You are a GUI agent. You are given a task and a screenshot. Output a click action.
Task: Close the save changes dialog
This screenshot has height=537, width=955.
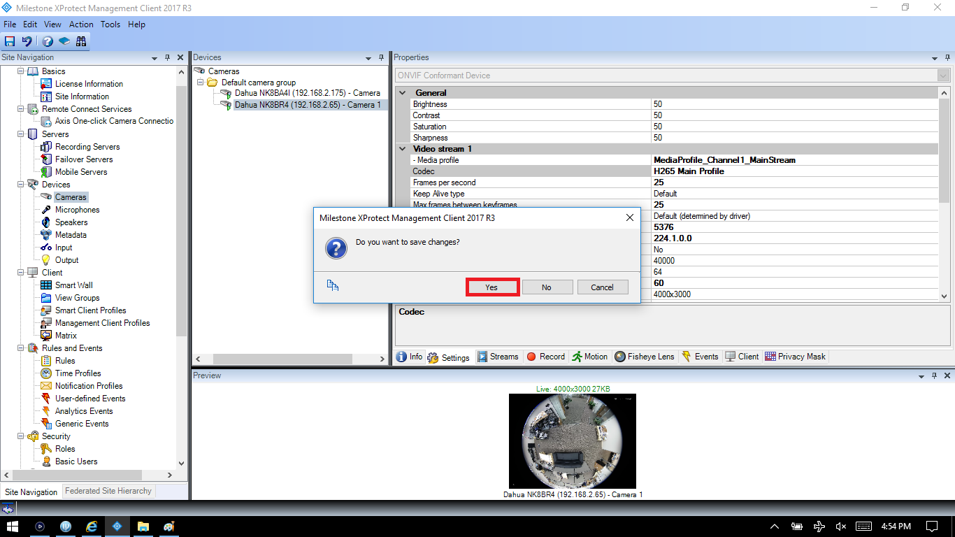tap(629, 217)
